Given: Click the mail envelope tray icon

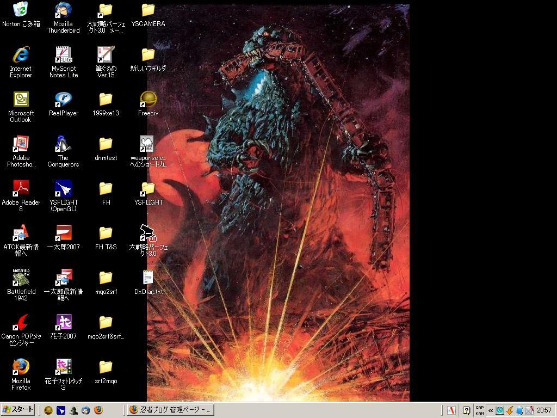Looking at the screenshot, I should point(529,410).
